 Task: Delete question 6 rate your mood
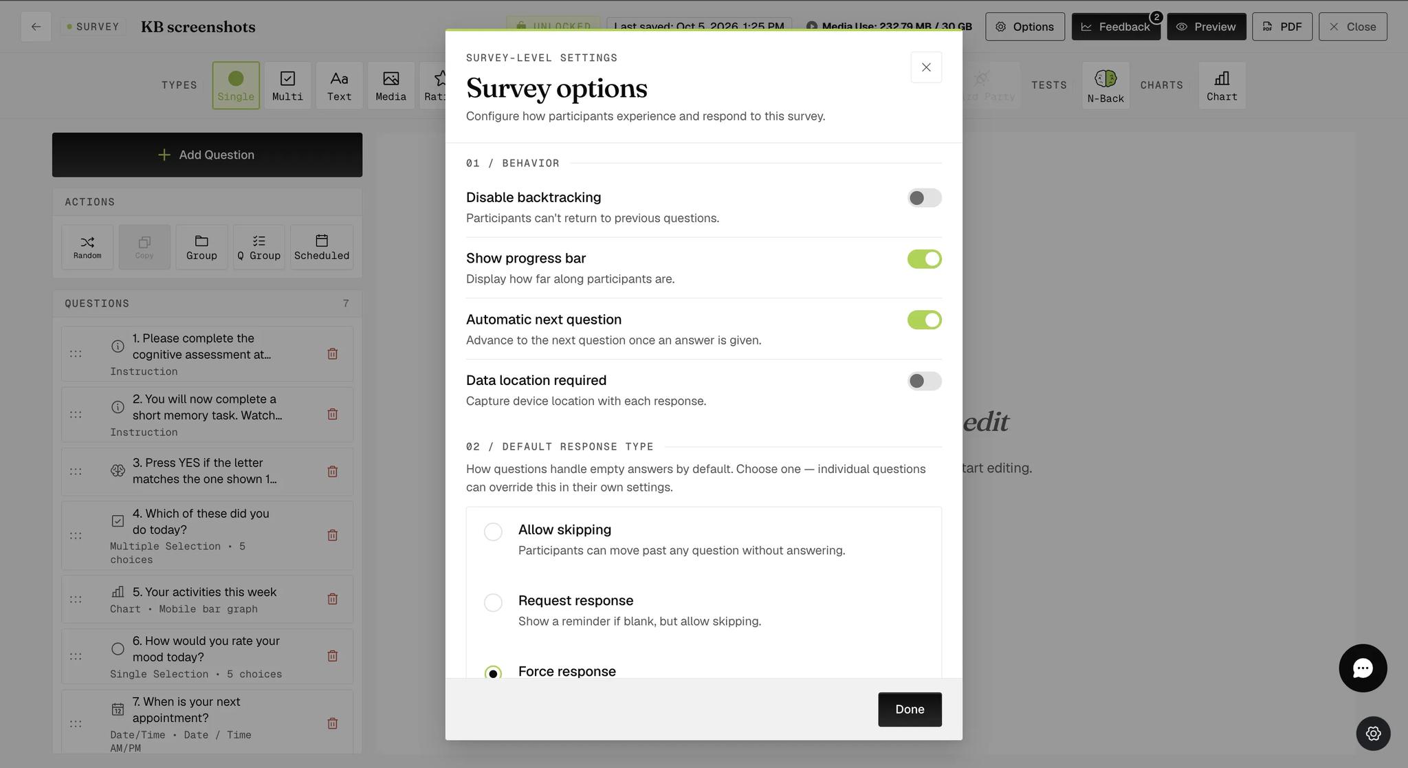pos(332,656)
